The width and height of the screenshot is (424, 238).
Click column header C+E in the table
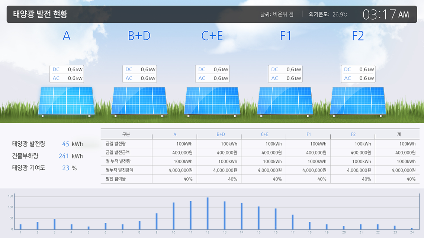[264, 134]
